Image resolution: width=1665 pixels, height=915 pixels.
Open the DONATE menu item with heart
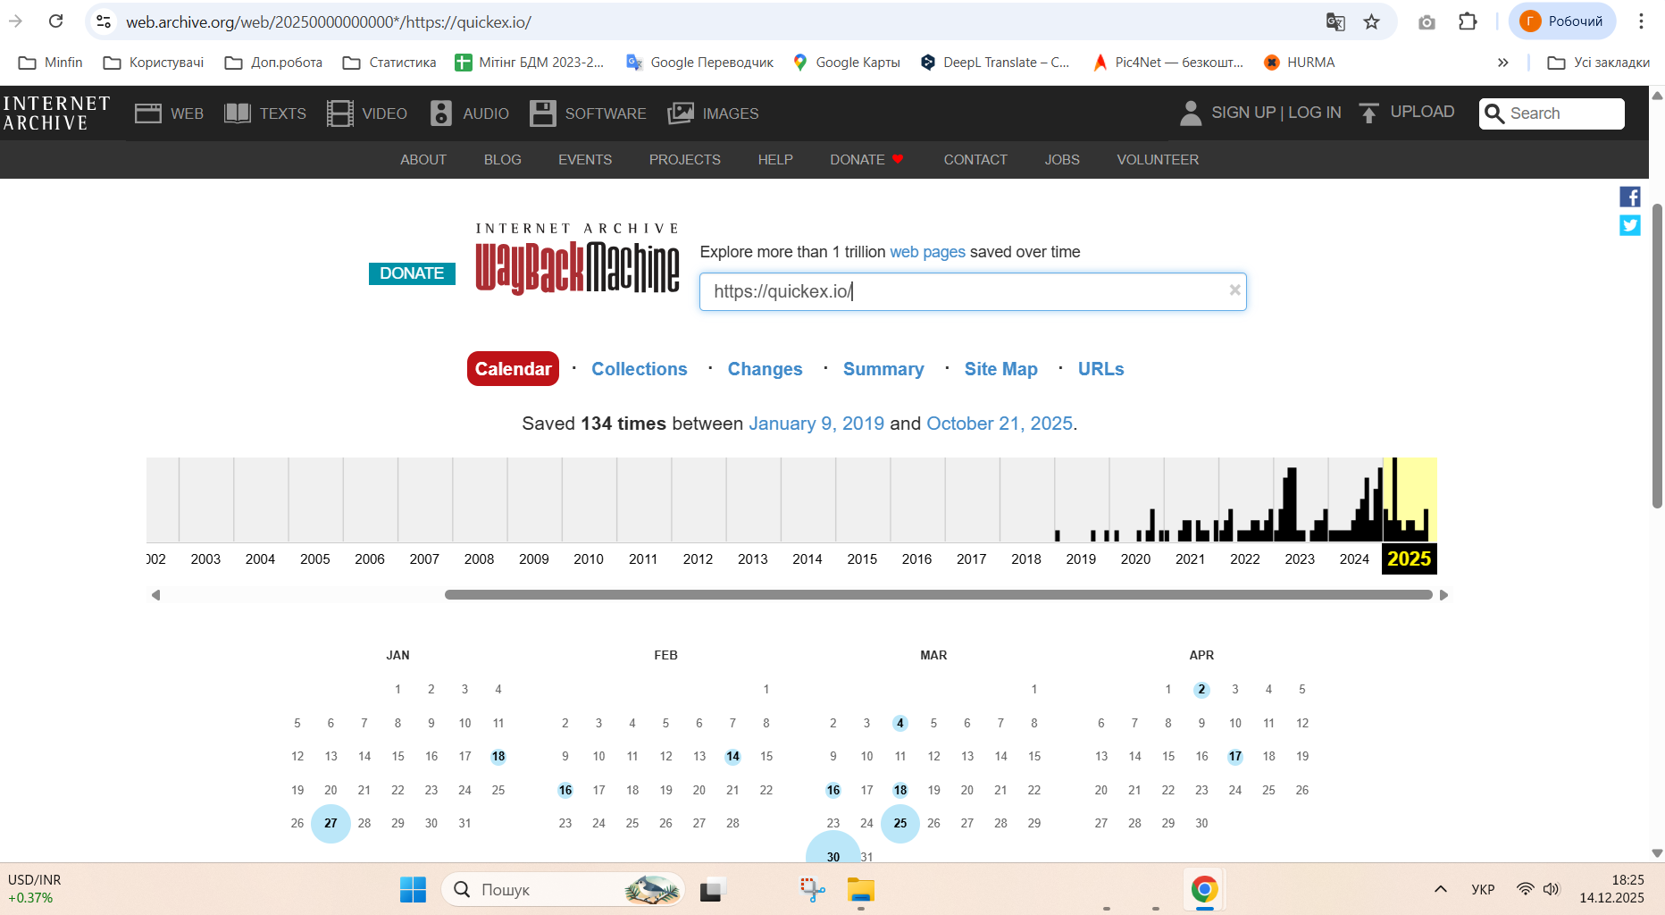(866, 160)
